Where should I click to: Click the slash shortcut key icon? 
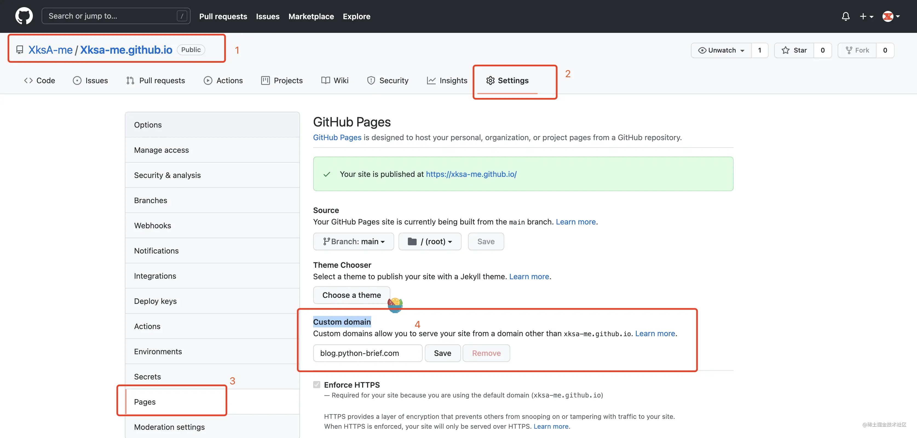click(x=182, y=16)
